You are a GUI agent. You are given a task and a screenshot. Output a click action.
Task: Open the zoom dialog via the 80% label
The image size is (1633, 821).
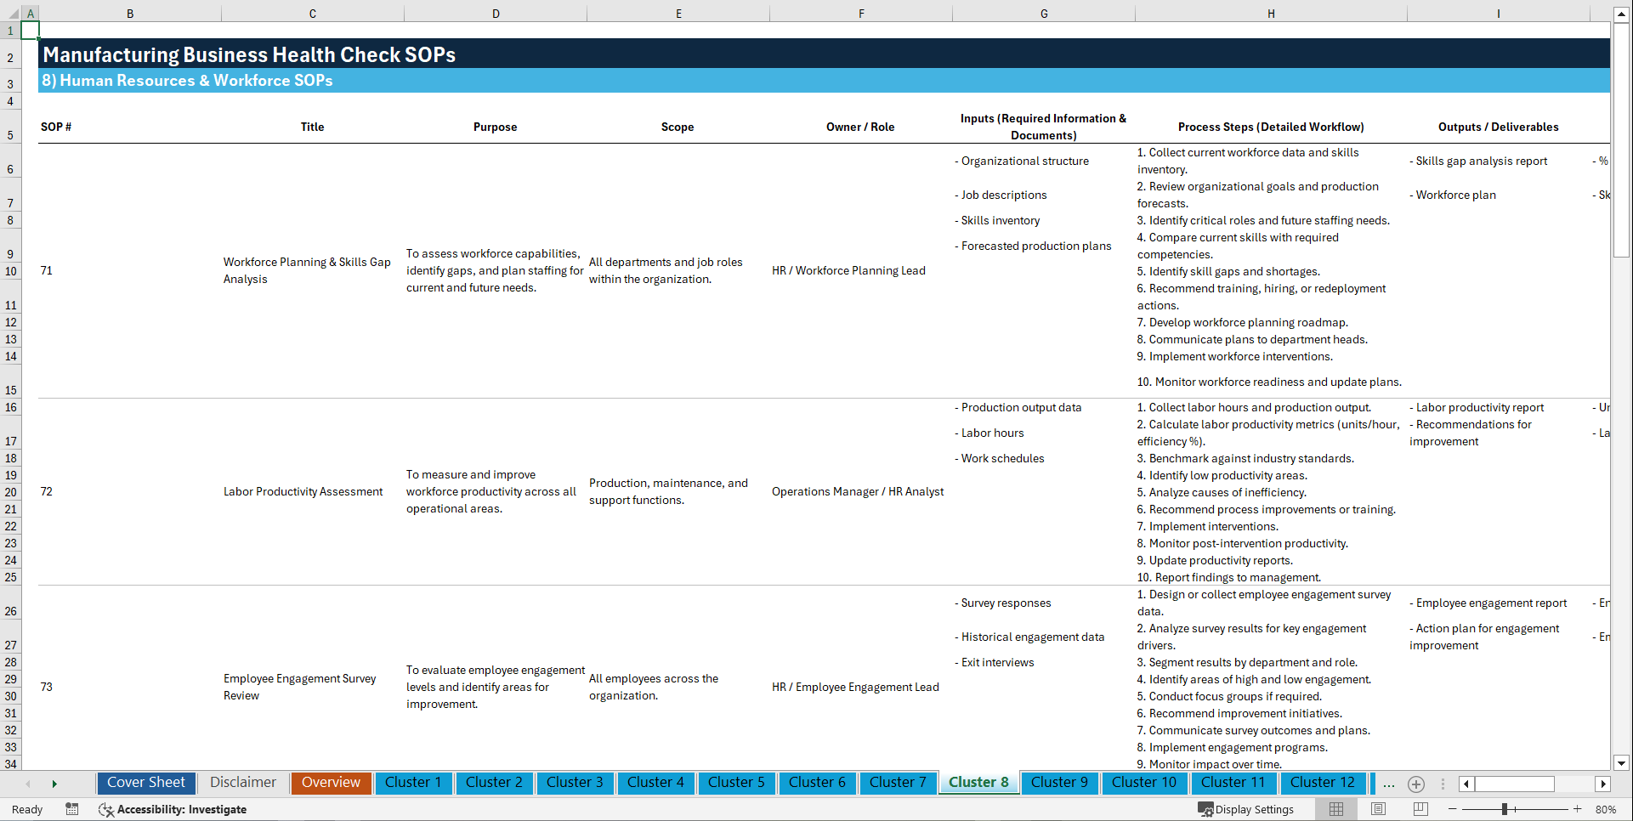coord(1605,809)
